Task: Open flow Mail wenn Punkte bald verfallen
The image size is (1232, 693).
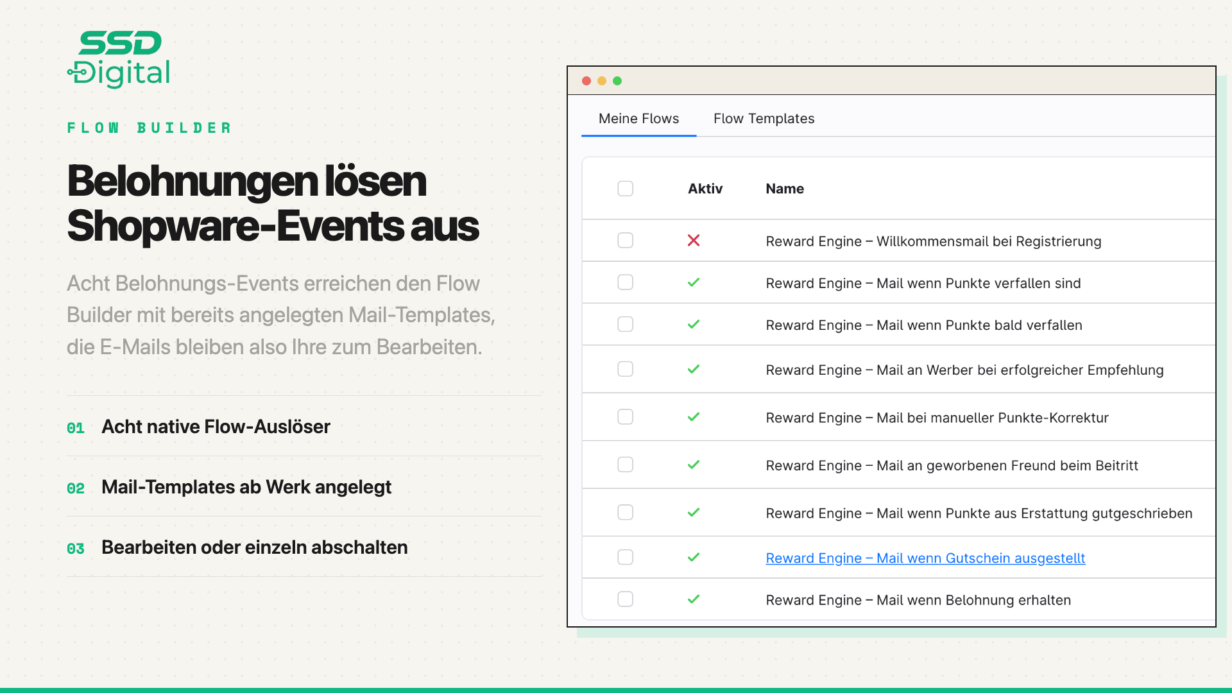Action: point(924,325)
